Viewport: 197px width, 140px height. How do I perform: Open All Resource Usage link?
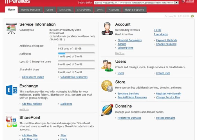[x=33, y=77]
